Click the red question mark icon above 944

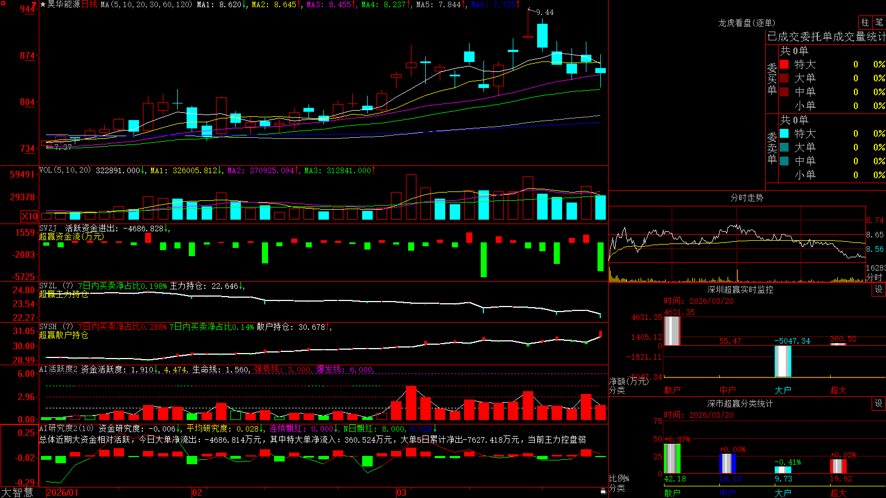pos(34,4)
